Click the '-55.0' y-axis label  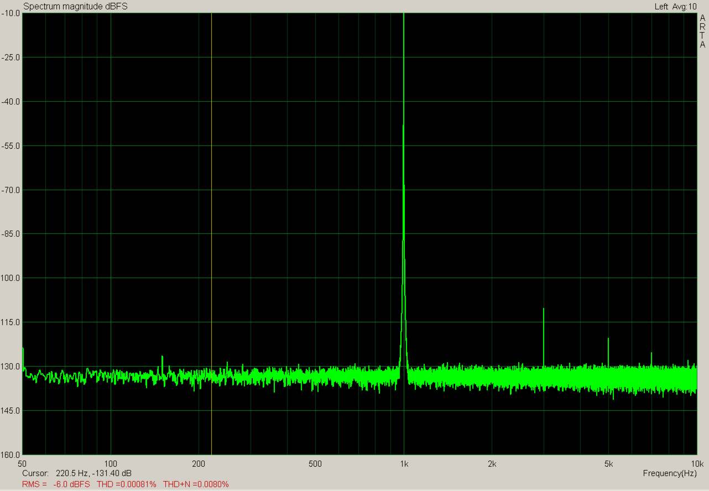(11, 146)
